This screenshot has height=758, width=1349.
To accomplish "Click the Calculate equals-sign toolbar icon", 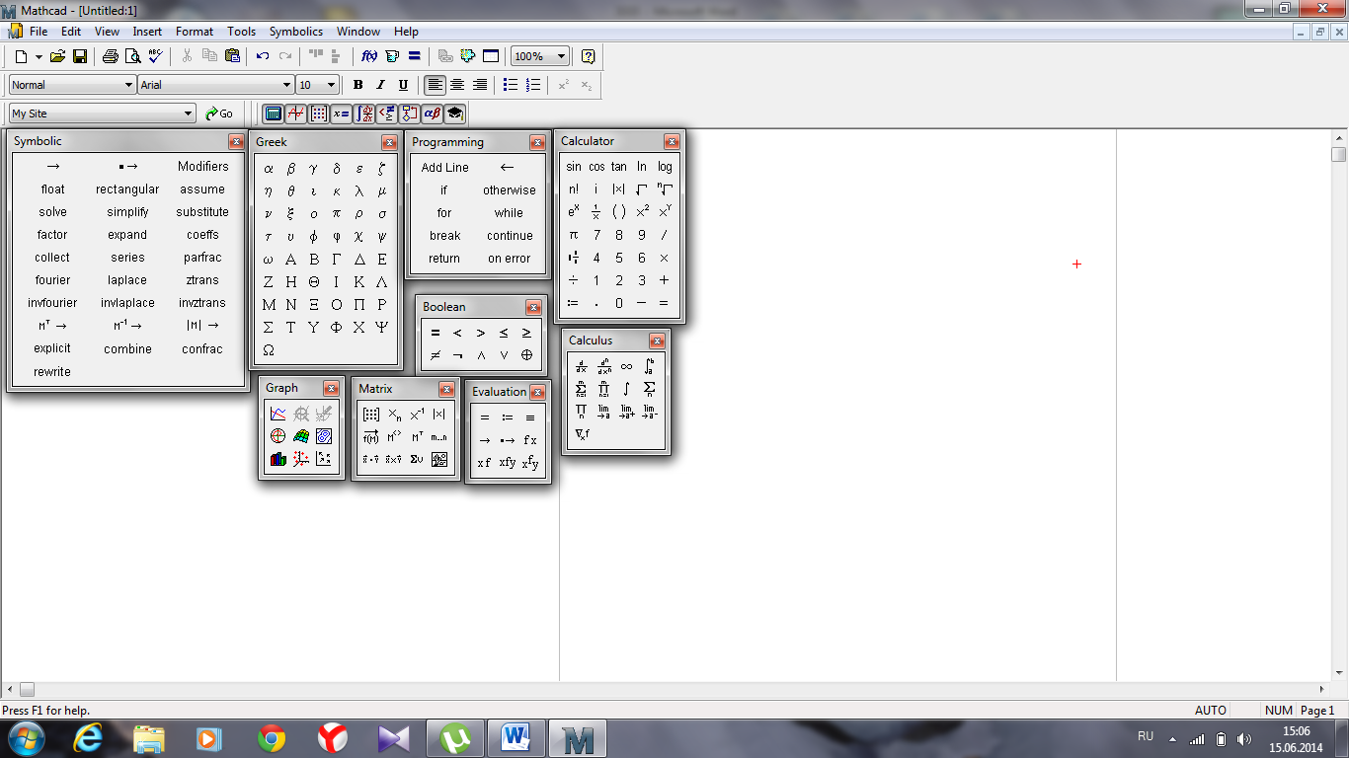I will tap(415, 56).
